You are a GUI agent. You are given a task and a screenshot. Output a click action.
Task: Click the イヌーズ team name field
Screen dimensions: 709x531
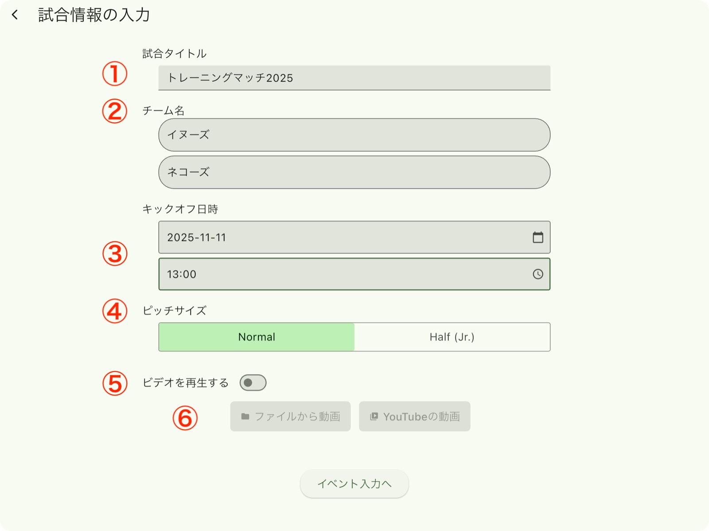354,135
